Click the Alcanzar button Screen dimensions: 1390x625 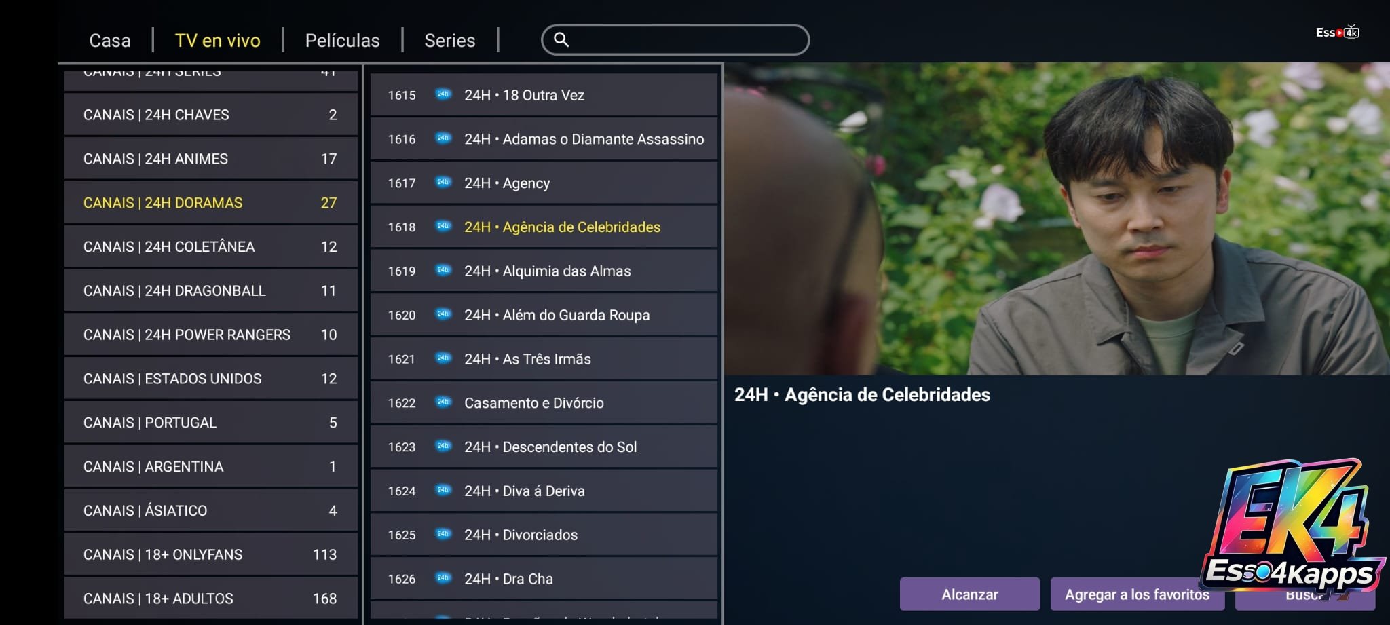click(x=970, y=594)
